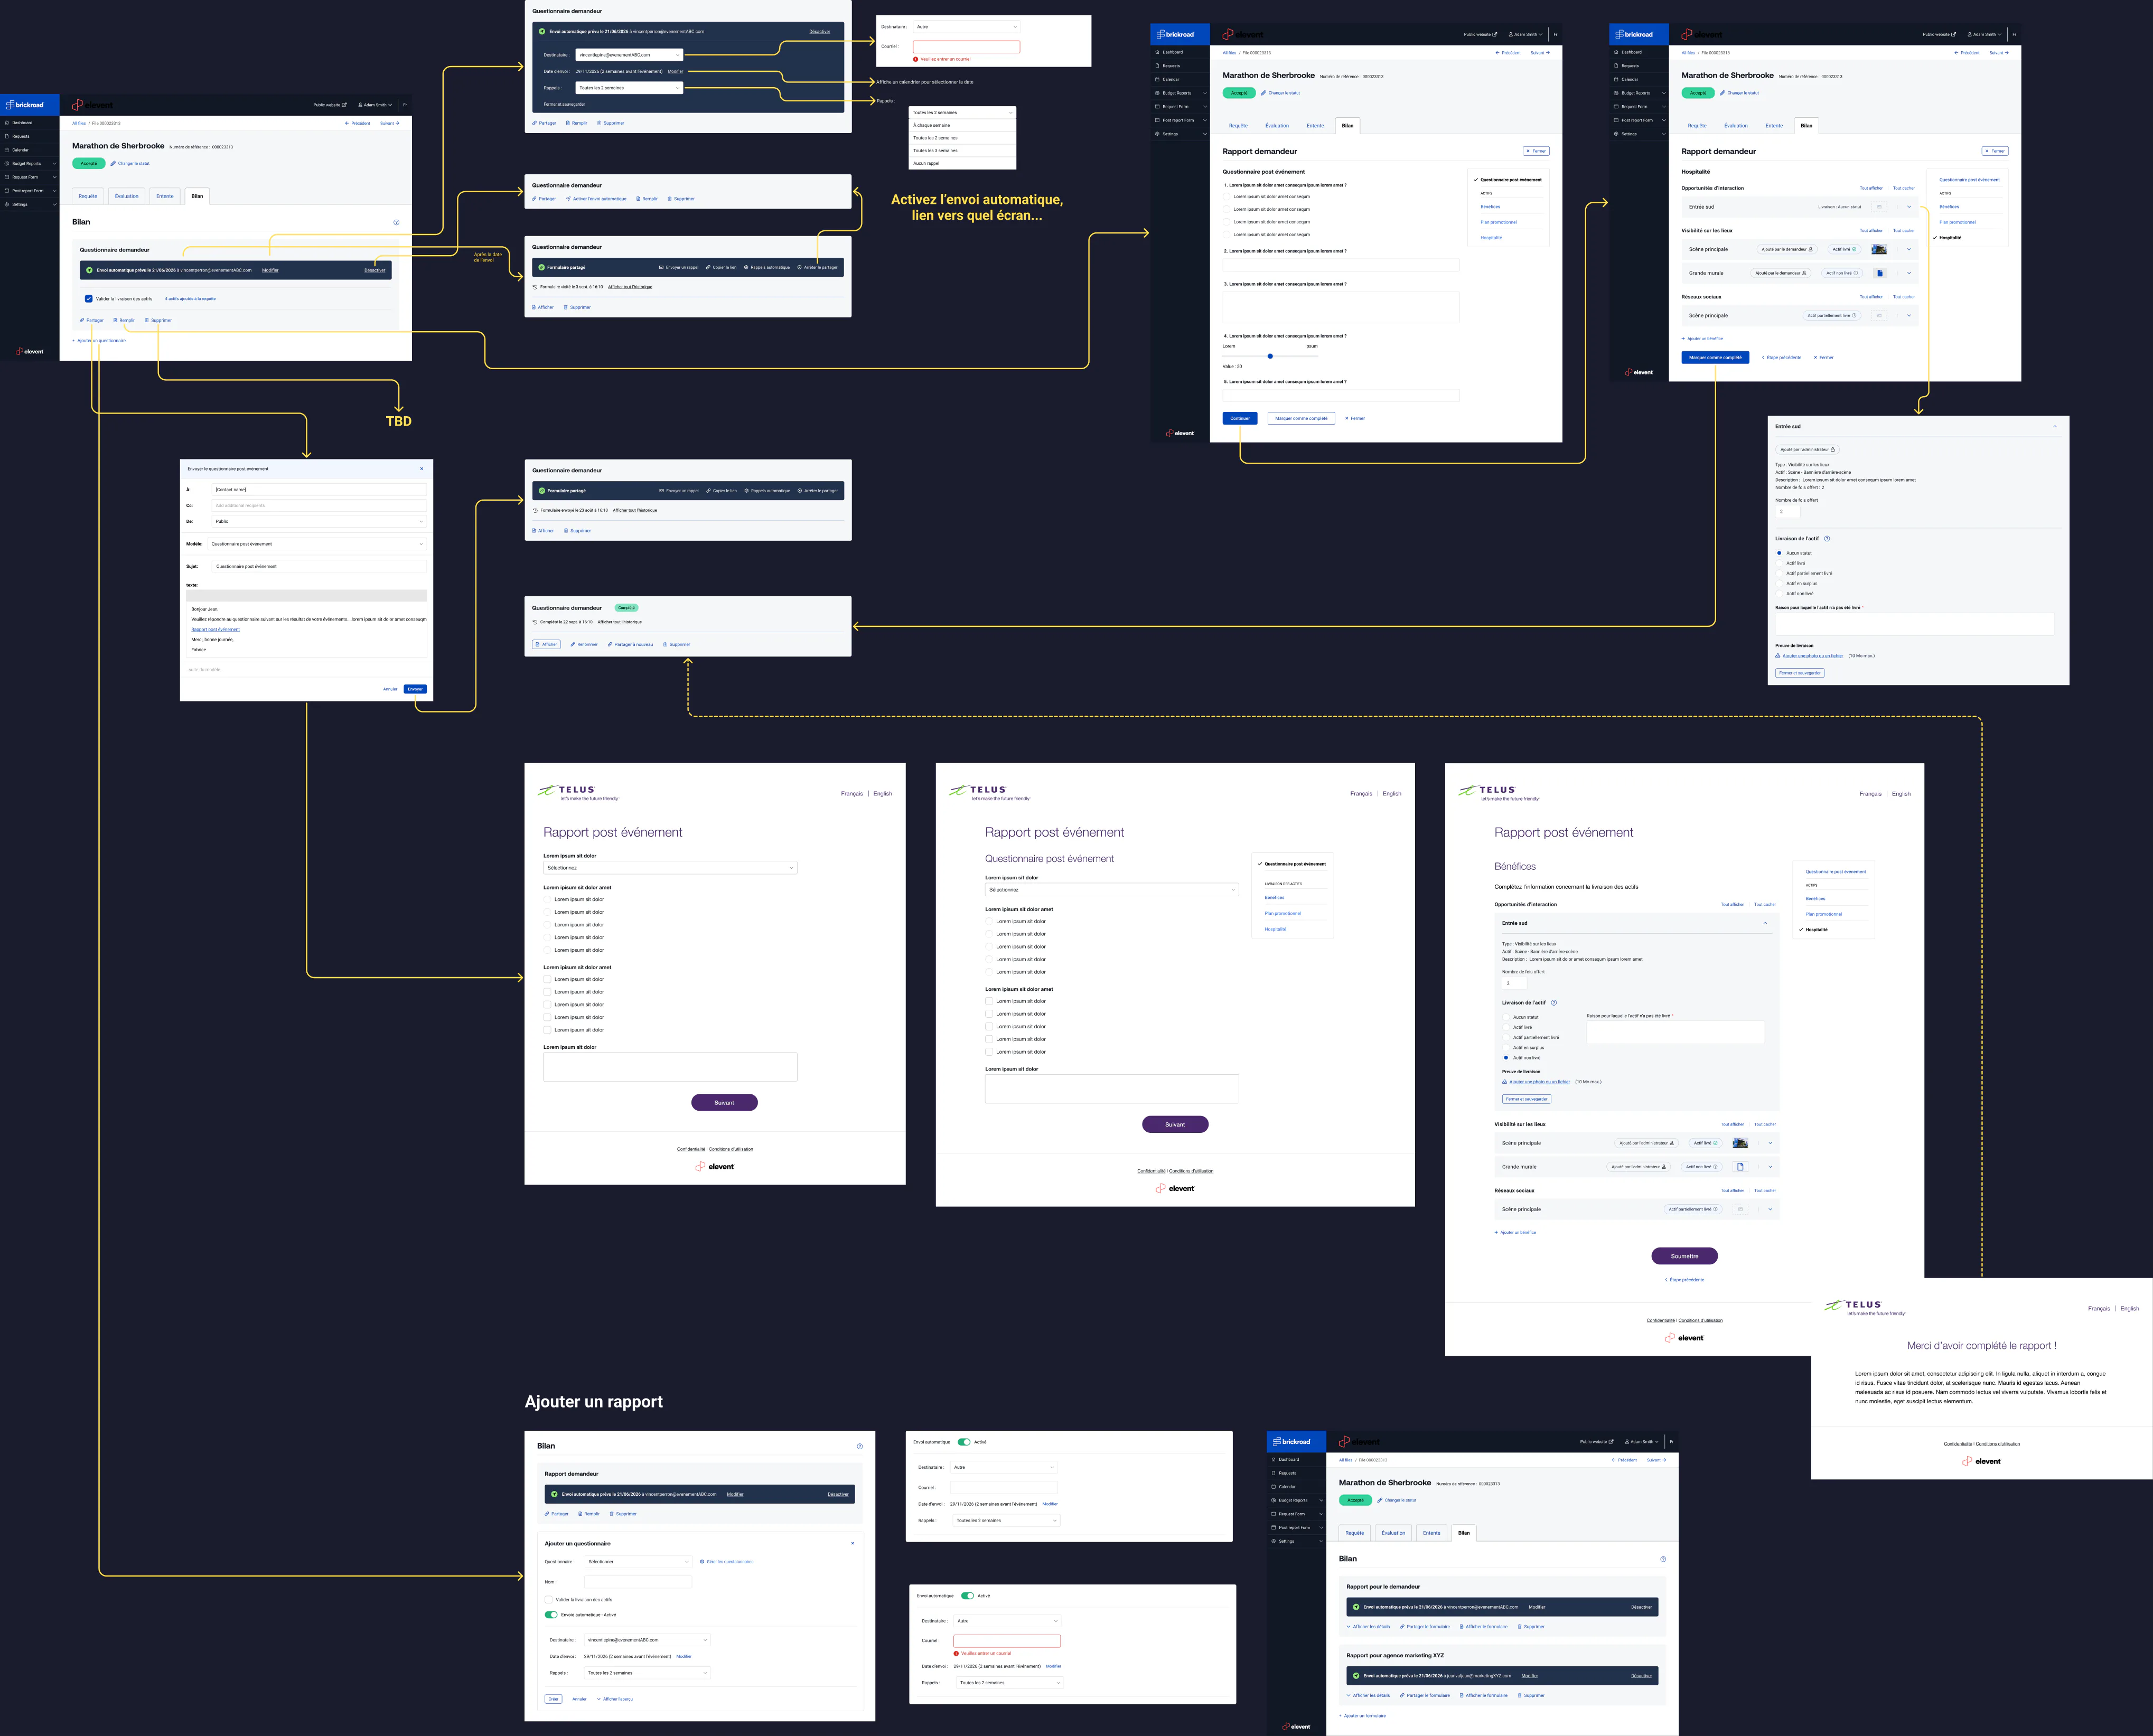
Task: Click Créer button in Ajouter un questionnaire
Action: 553,1699
